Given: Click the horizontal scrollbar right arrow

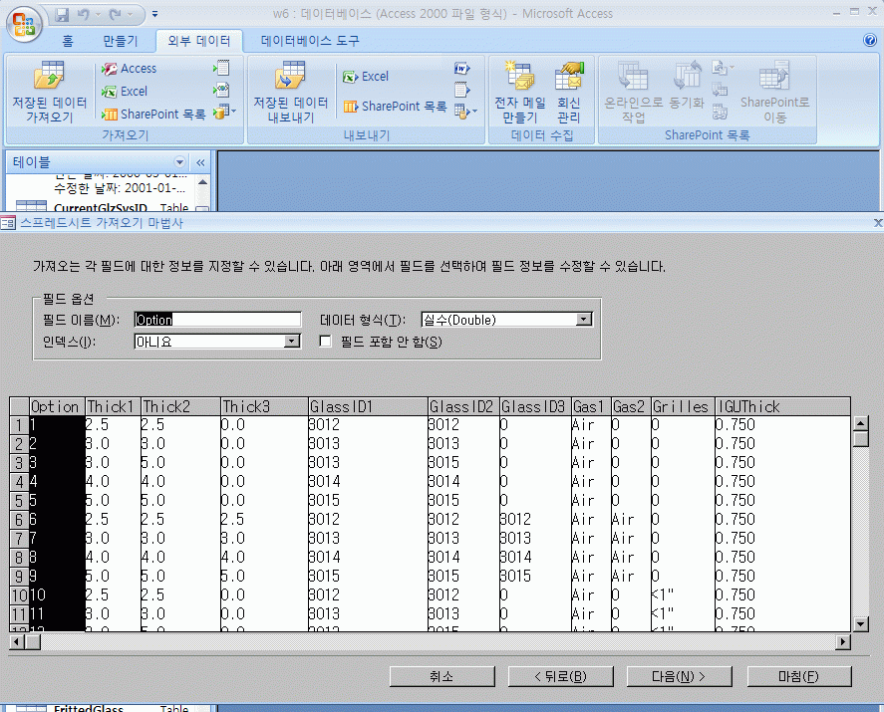Looking at the screenshot, I should [x=843, y=642].
